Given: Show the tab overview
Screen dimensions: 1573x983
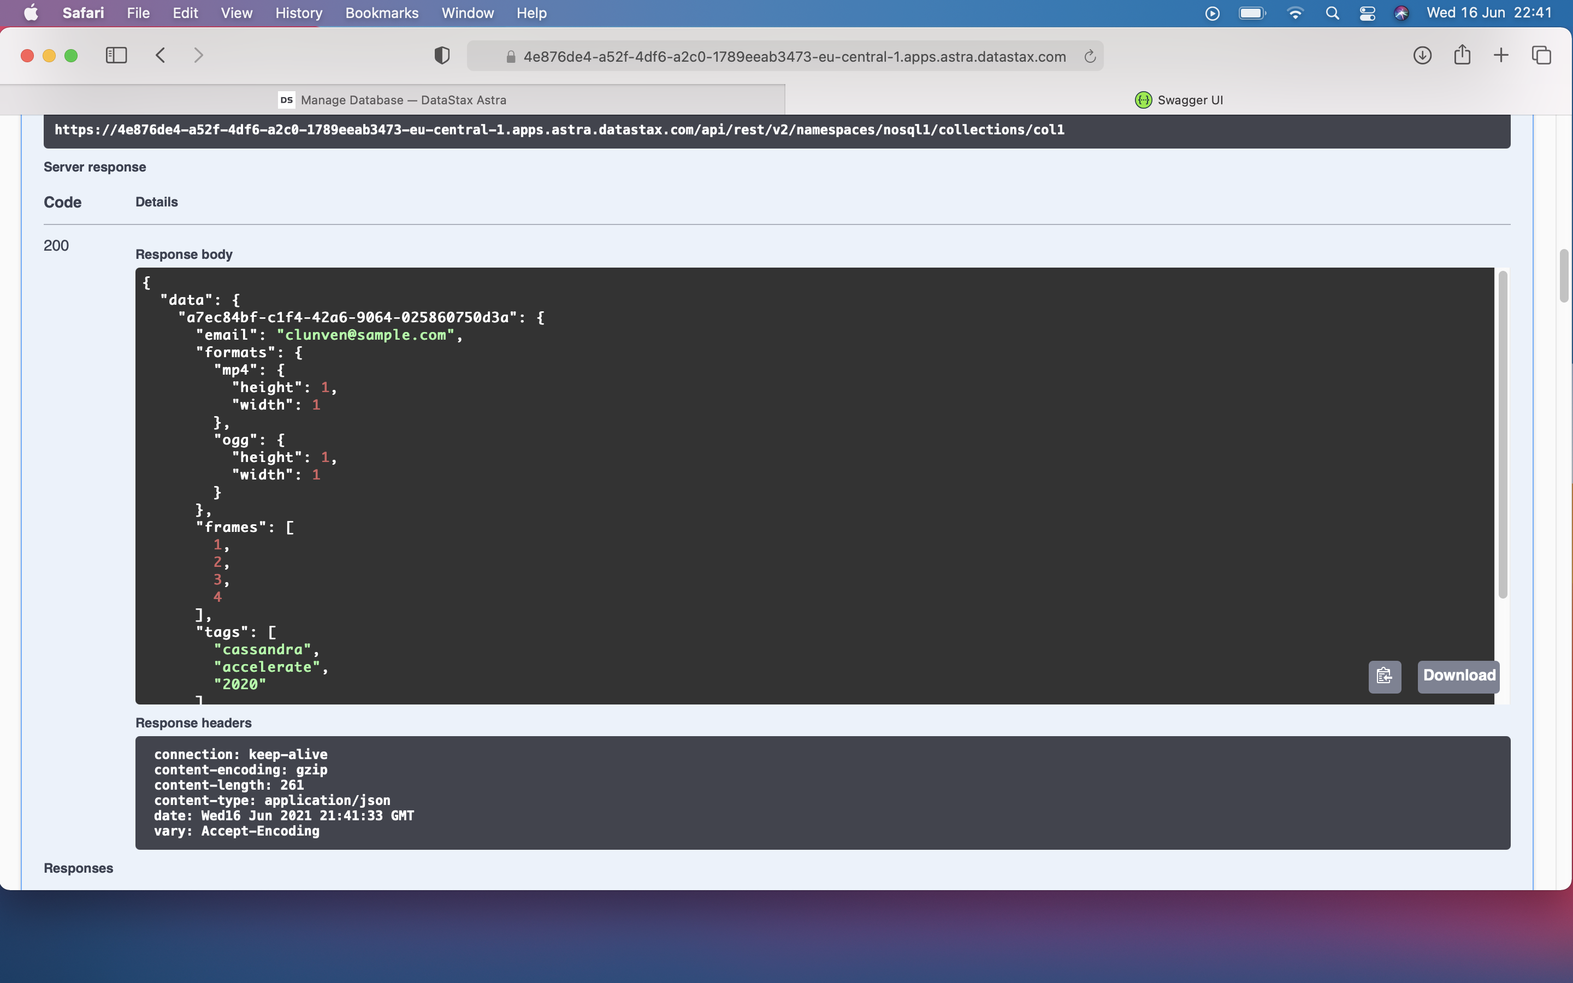Looking at the screenshot, I should [1540, 55].
